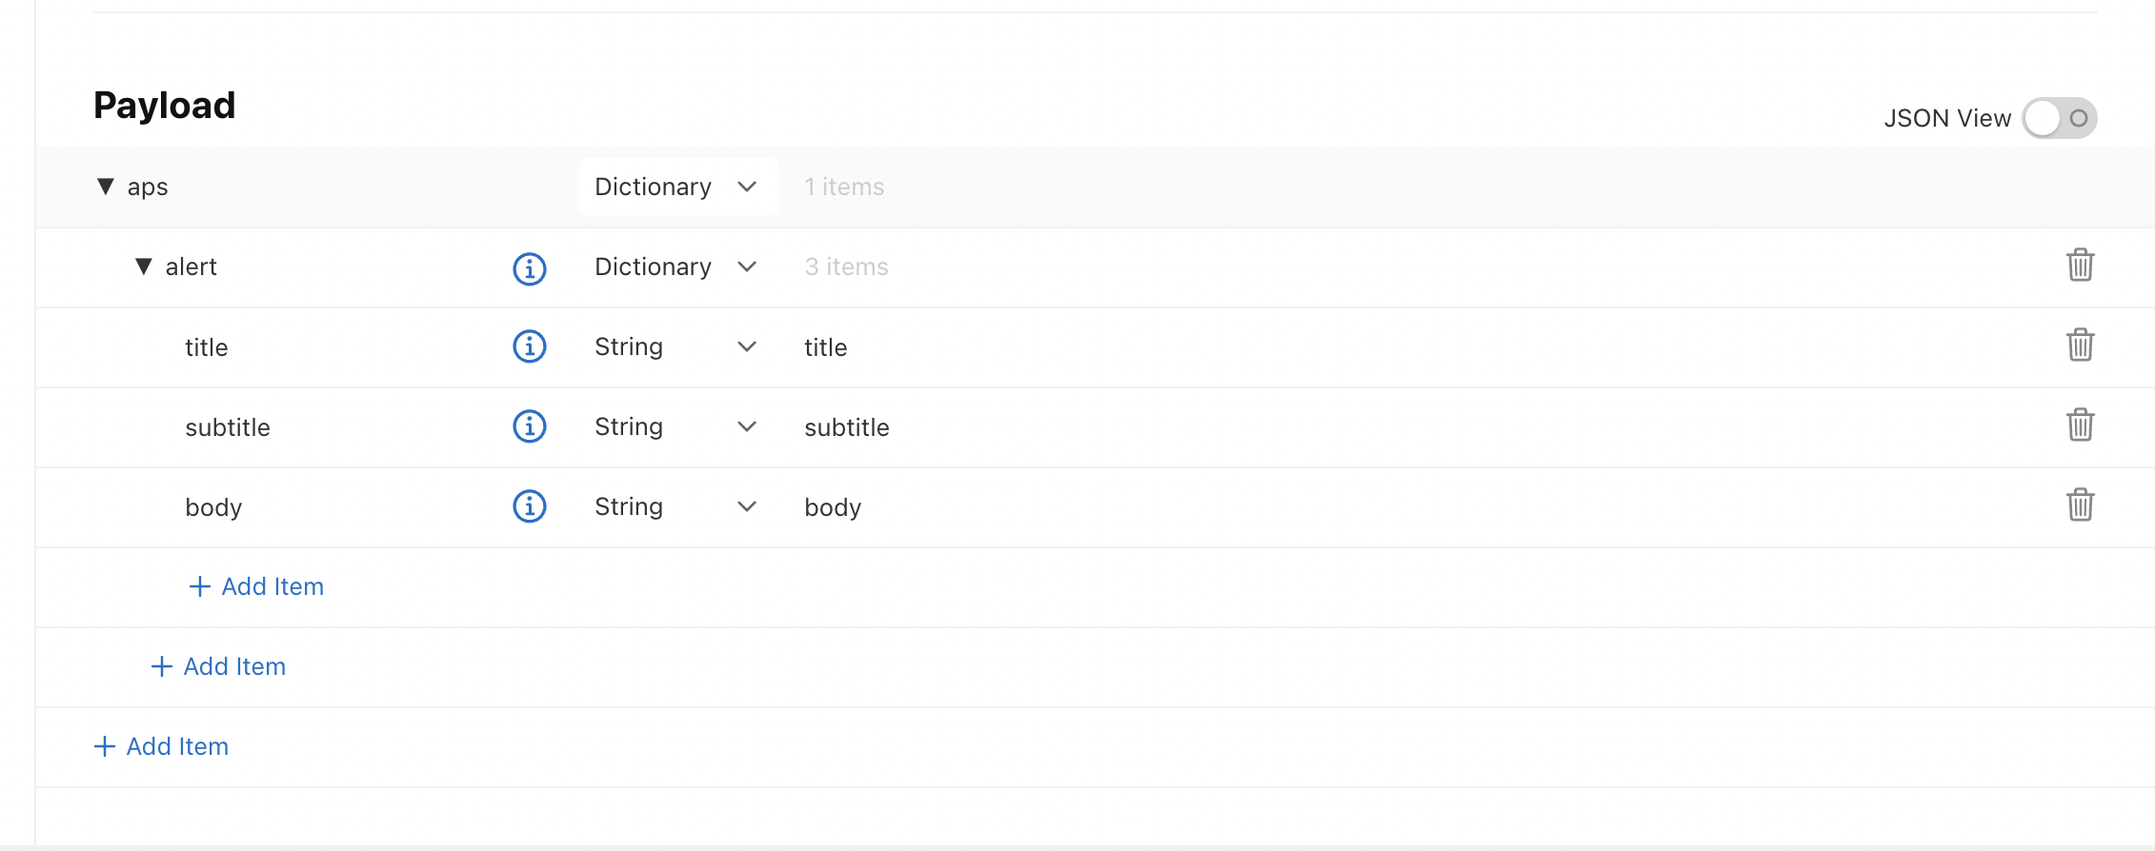The height and width of the screenshot is (851, 2155).
Task: Open the subtitle type String dropdown
Action: [678, 426]
